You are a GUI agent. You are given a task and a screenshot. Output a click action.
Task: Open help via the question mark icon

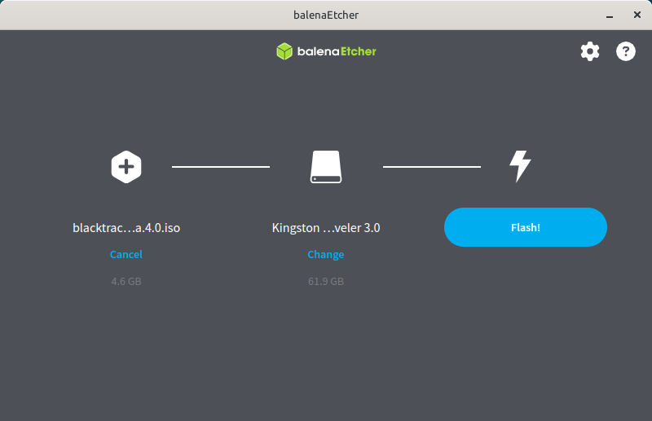[625, 51]
